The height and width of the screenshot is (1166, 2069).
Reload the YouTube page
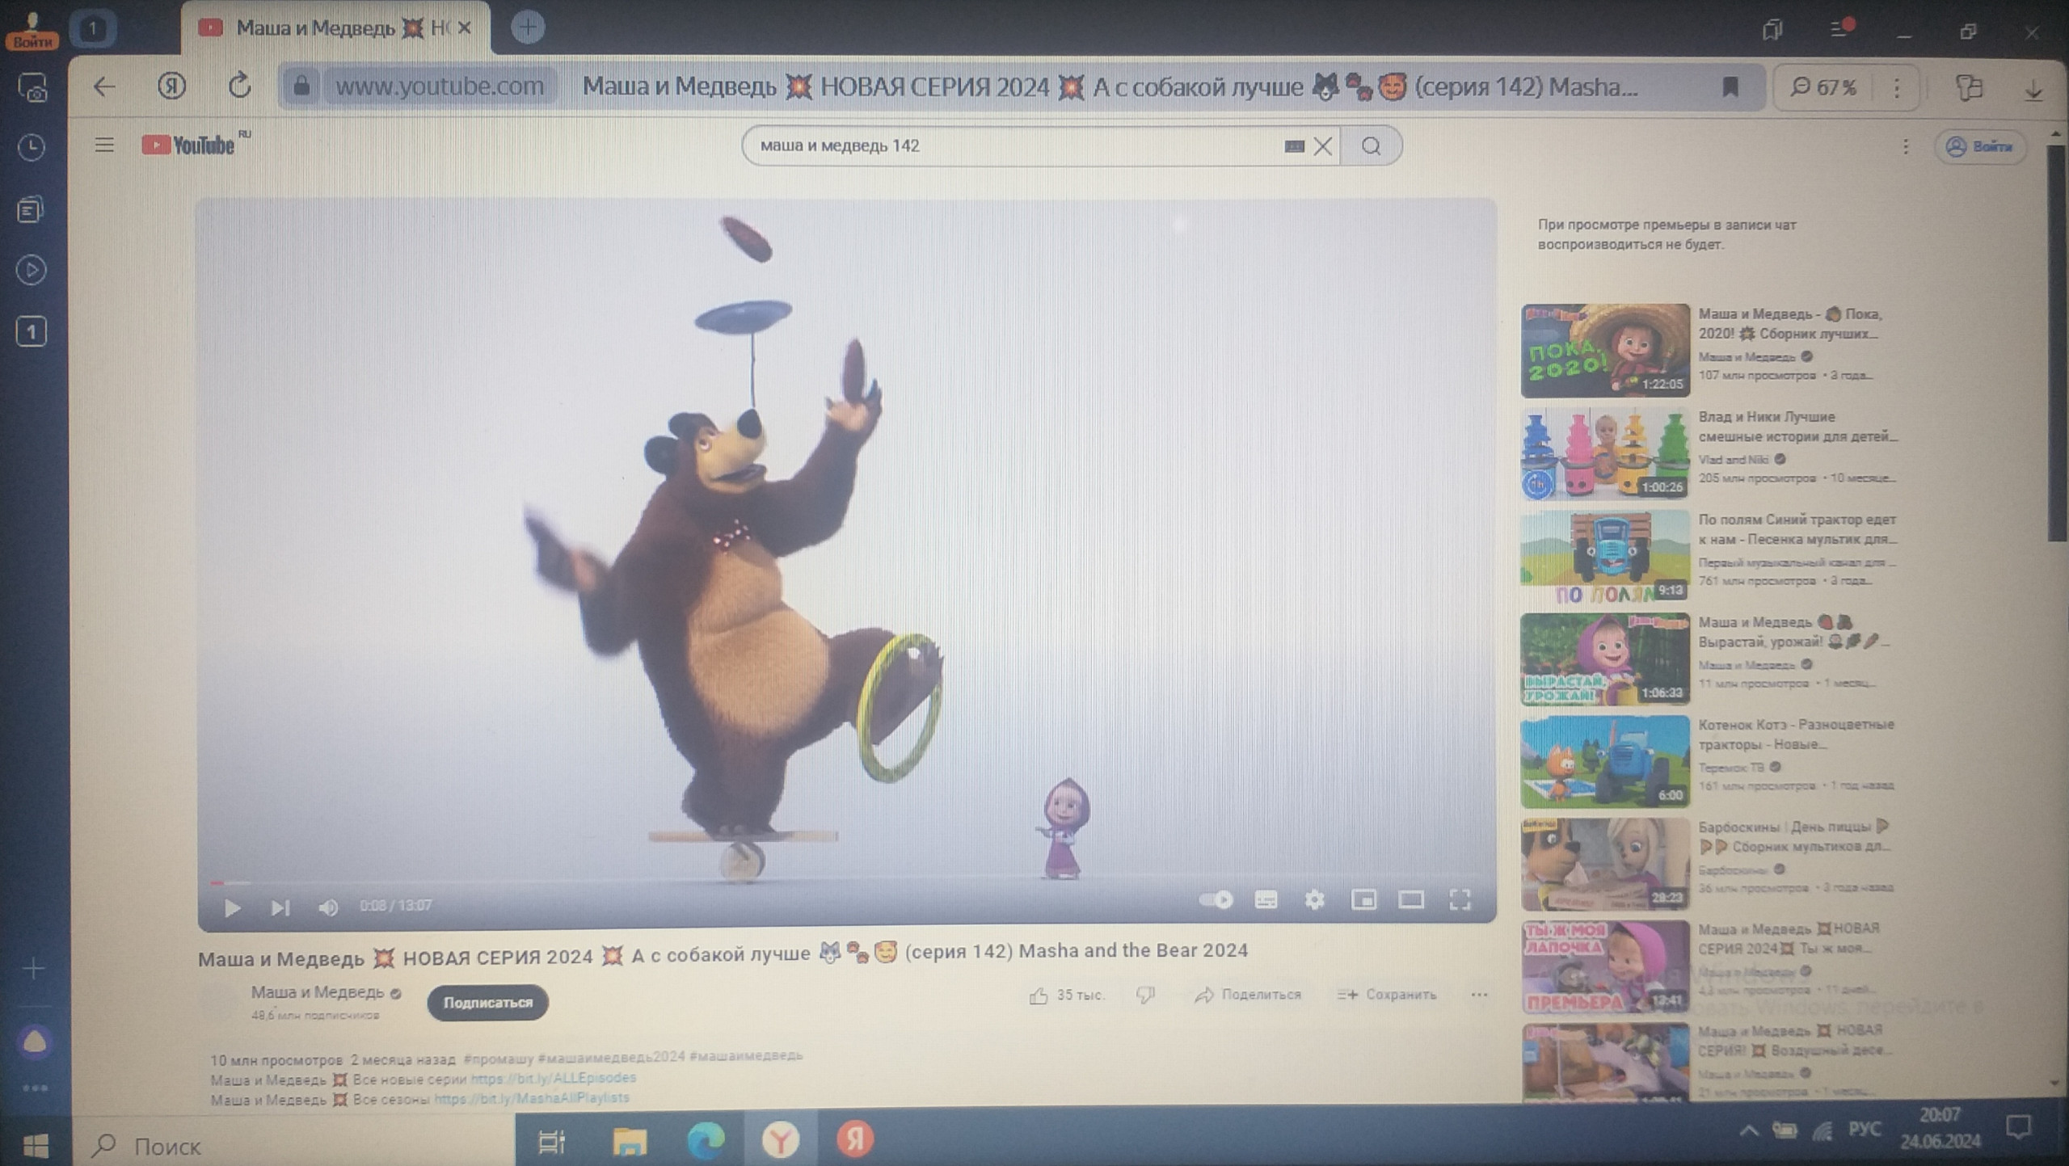pyautogui.click(x=239, y=86)
